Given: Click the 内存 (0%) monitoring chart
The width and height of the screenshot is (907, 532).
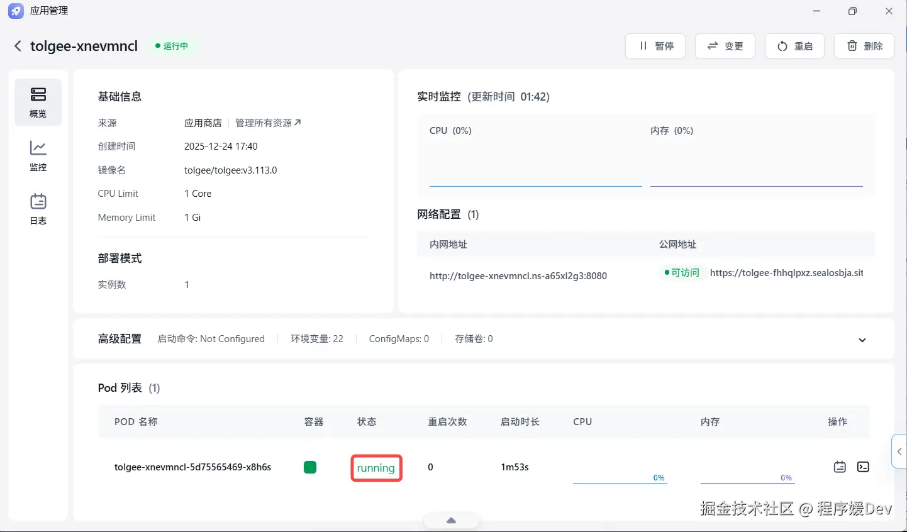Looking at the screenshot, I should [756, 157].
